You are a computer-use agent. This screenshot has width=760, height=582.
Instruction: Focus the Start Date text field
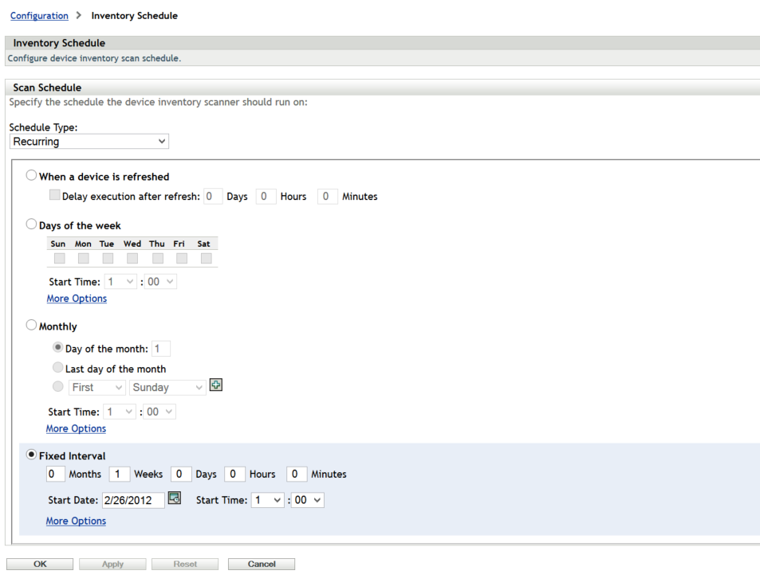tap(132, 500)
